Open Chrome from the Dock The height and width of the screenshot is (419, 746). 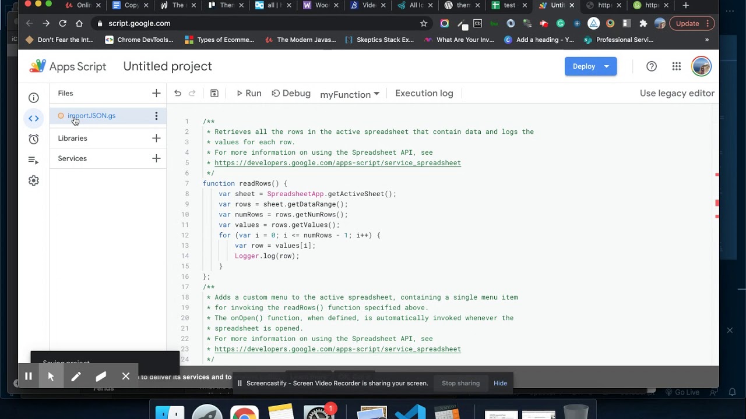pos(244,412)
